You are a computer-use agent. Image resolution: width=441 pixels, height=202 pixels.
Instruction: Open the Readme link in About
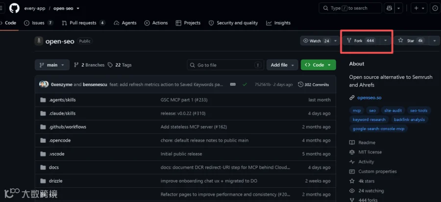pos(362,142)
